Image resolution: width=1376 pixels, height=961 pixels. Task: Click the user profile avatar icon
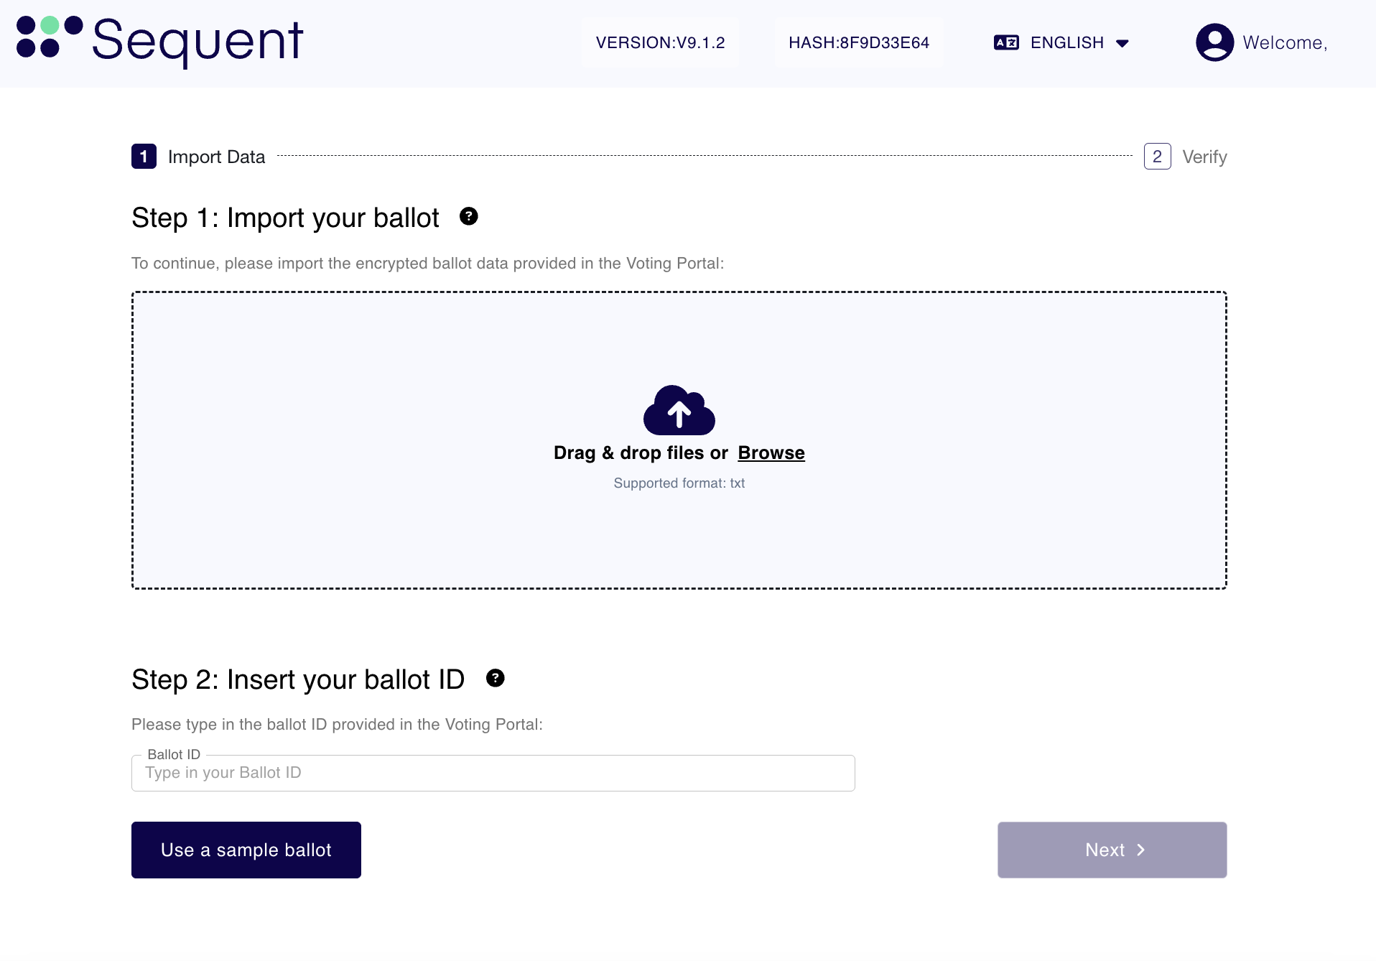[1214, 42]
